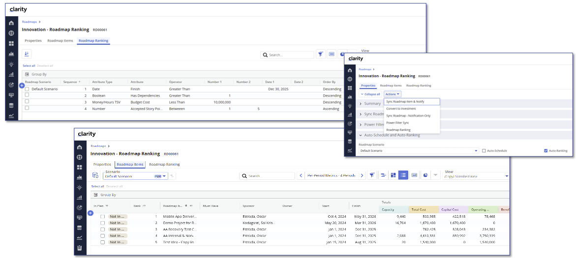Select Convert to Investment menu entry
The height and width of the screenshot is (258, 576).
point(401,109)
